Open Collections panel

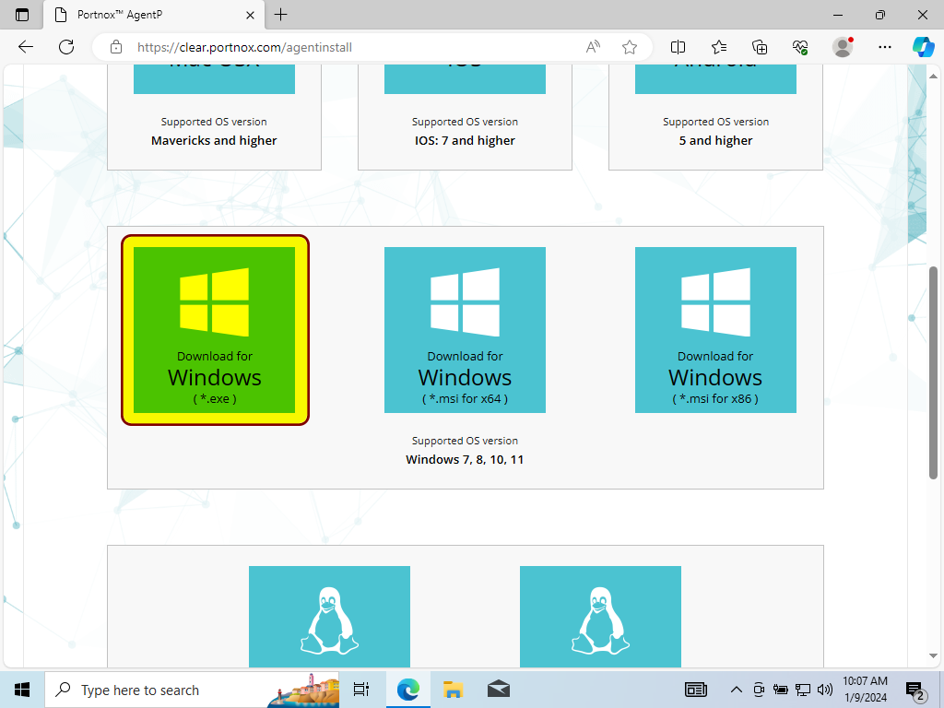(x=760, y=47)
